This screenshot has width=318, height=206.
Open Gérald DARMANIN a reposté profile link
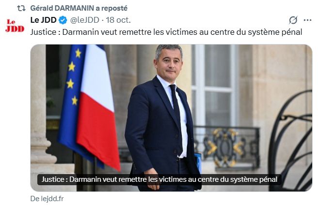(x=79, y=8)
